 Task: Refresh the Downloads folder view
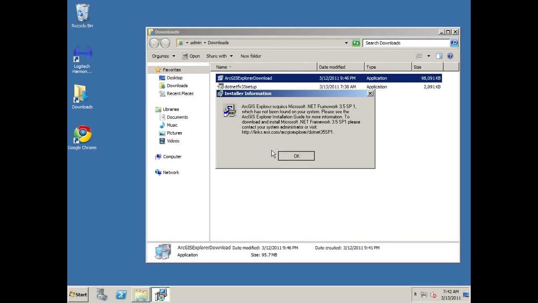[x=356, y=43]
